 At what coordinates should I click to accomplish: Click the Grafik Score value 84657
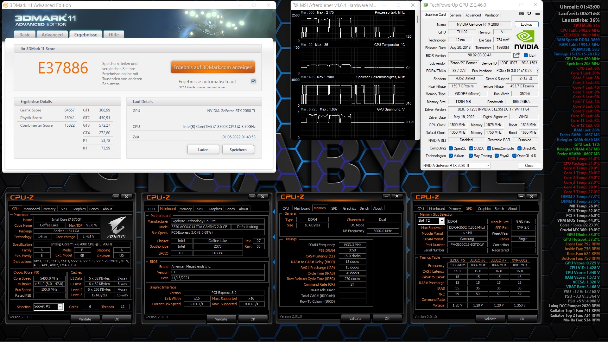pyautogui.click(x=69, y=110)
